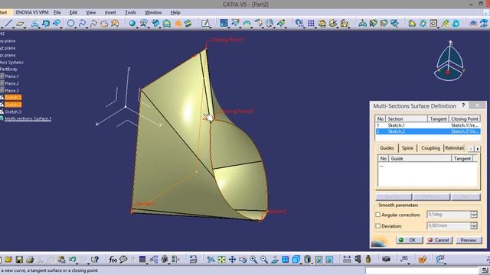Expand the Circle tool dropdown arrow

tap(76, 27)
